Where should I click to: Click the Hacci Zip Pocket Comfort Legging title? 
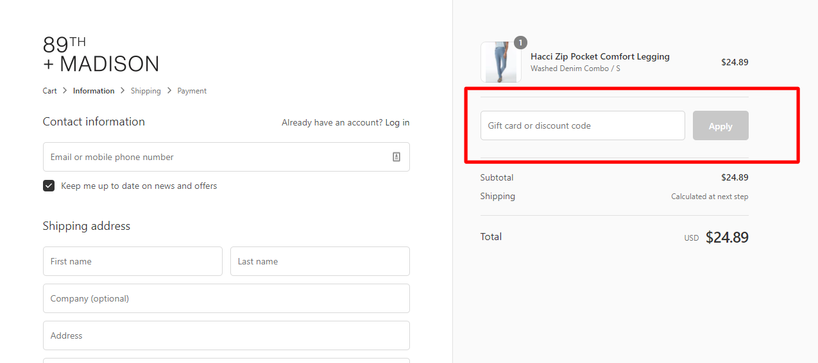click(600, 56)
